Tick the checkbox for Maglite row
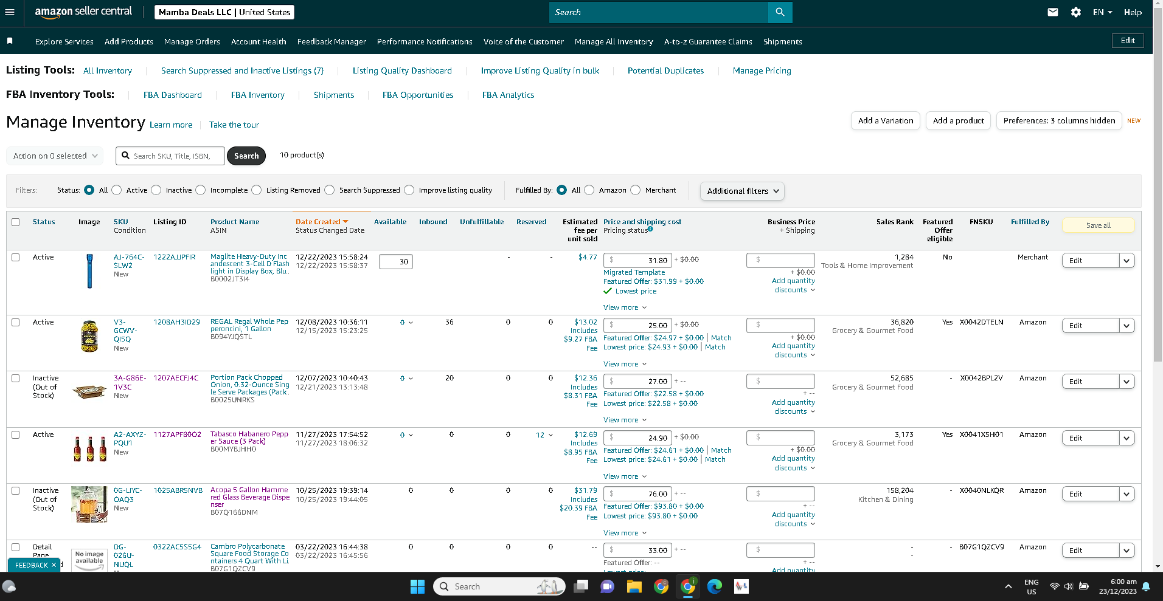Screen dimensions: 1163x601 point(16,257)
